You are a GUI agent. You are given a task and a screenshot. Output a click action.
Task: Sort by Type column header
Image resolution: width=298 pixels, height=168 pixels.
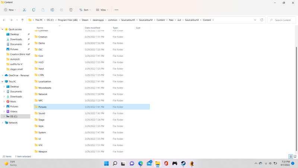(115, 28)
